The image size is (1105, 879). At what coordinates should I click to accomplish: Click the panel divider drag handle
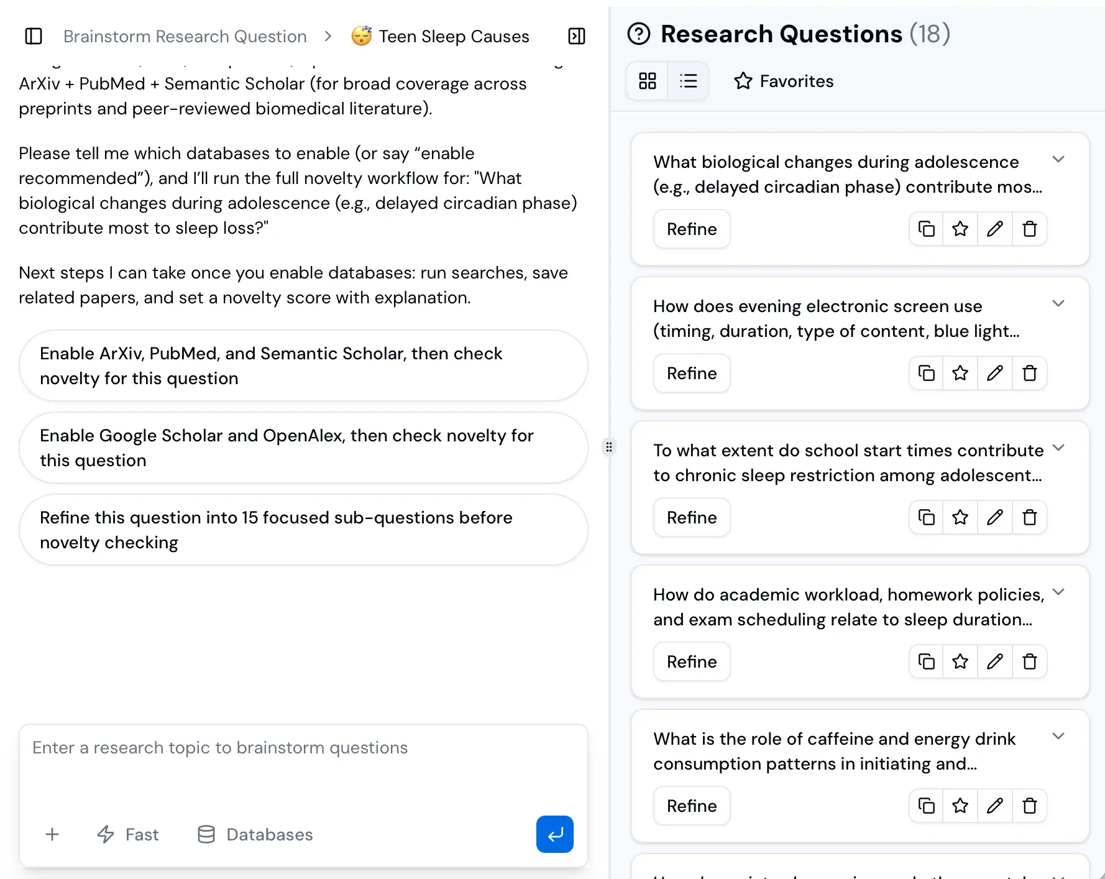click(609, 446)
